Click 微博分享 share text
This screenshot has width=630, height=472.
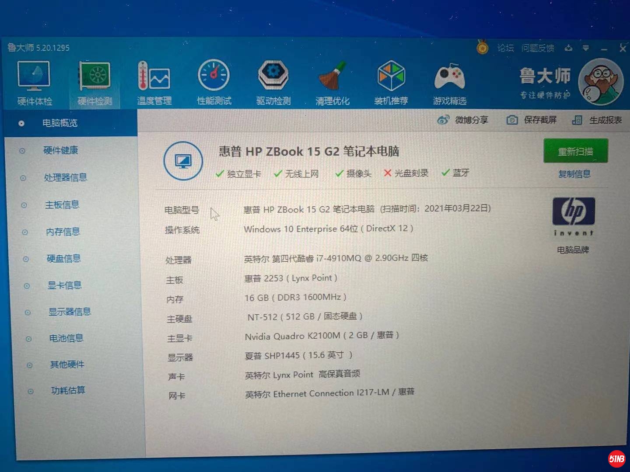click(471, 120)
